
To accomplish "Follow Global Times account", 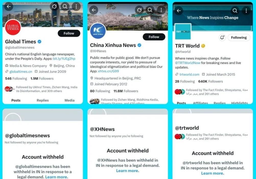I will pos(69,33).
